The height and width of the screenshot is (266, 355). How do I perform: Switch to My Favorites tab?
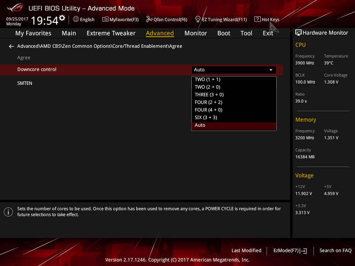point(33,33)
